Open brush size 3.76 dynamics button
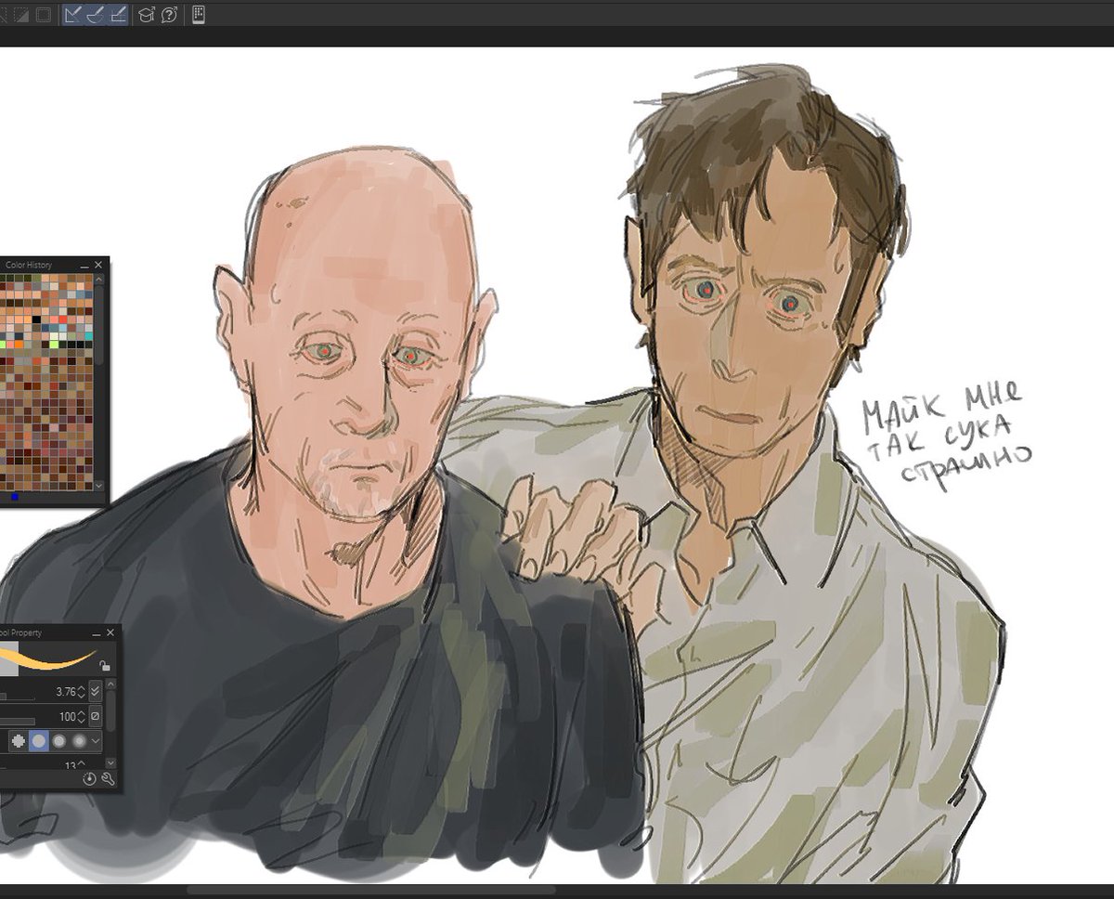Image resolution: width=1114 pixels, height=899 pixels. (96, 692)
